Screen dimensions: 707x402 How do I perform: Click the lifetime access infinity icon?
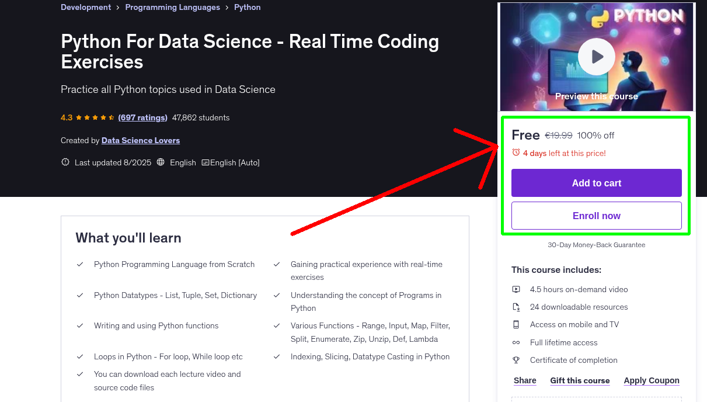tap(516, 342)
